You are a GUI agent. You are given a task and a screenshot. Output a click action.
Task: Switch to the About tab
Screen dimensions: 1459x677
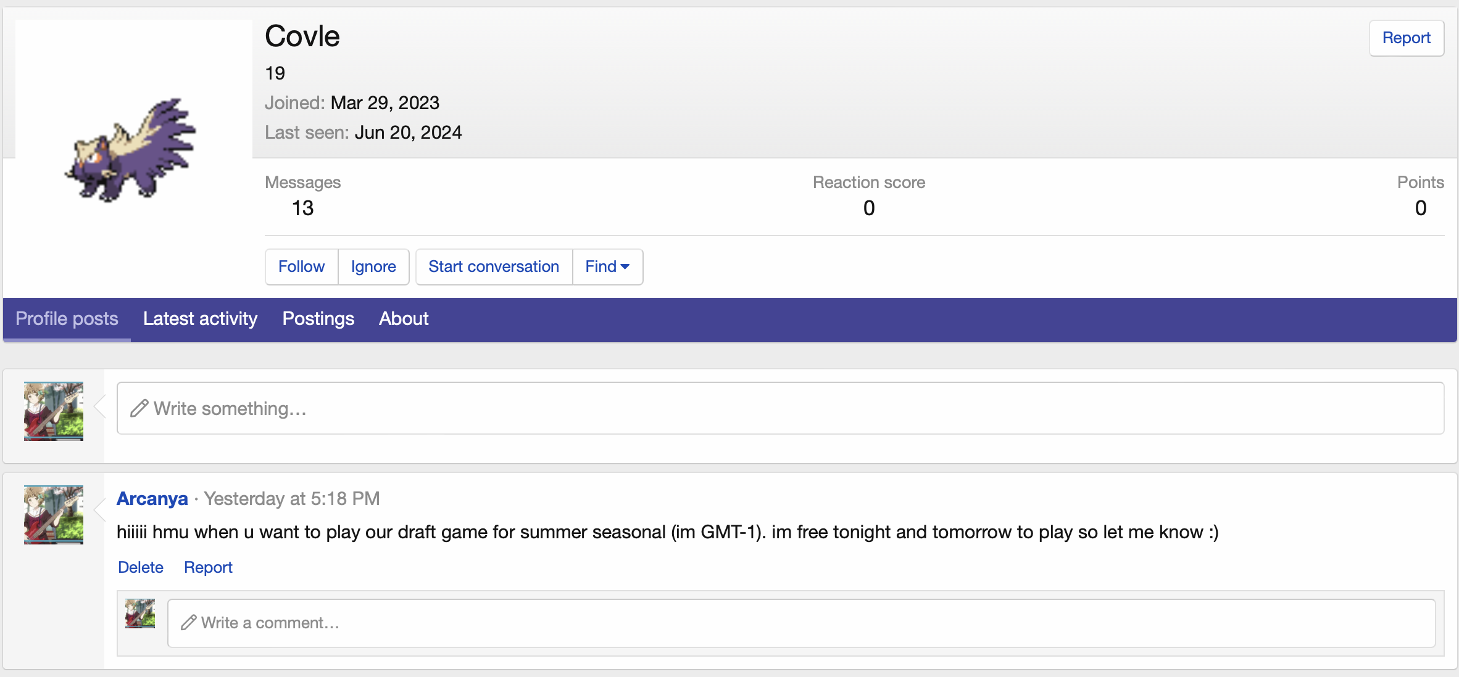tap(404, 319)
